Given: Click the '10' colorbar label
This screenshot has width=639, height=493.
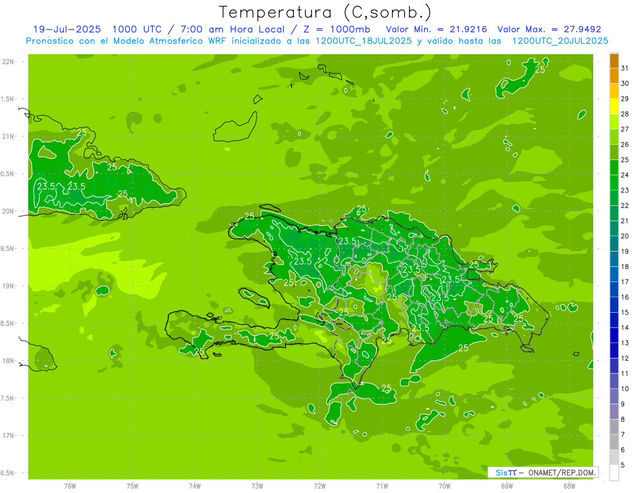Looking at the screenshot, I should pyautogui.click(x=625, y=389).
